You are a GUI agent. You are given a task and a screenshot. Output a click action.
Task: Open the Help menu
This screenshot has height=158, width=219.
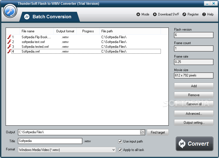coord(208,14)
